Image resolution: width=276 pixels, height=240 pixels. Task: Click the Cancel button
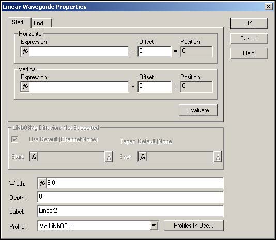pos(249,39)
